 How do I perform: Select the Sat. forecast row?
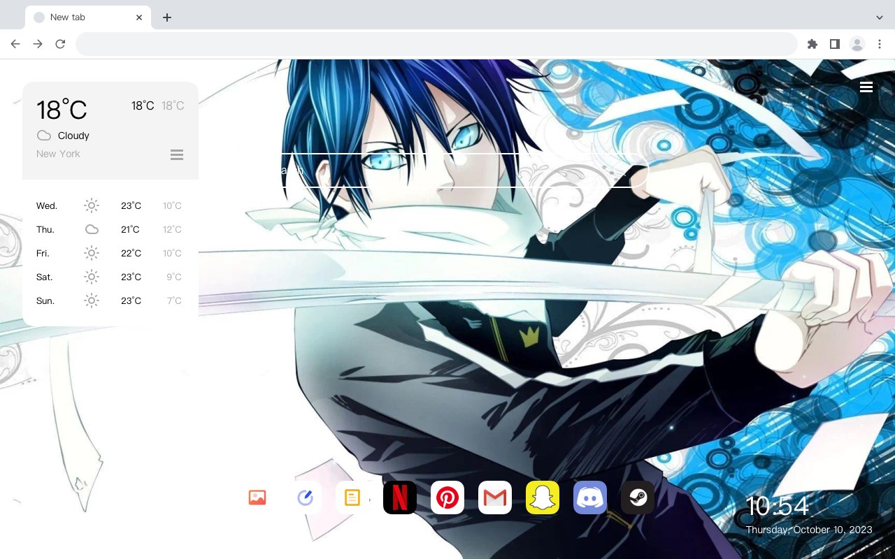click(x=110, y=277)
